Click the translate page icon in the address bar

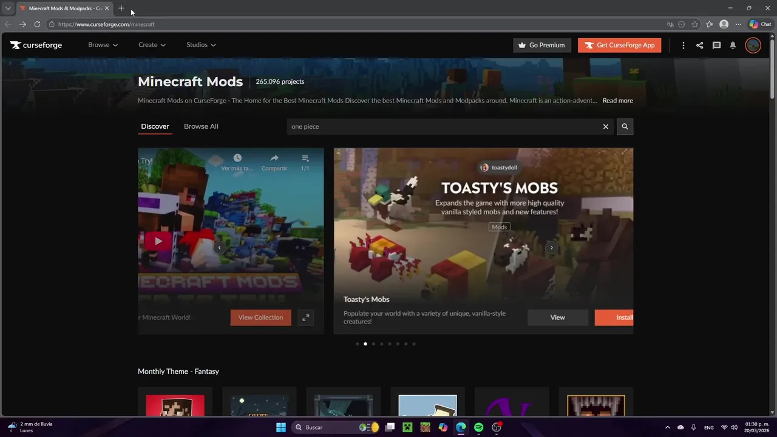[x=670, y=24]
